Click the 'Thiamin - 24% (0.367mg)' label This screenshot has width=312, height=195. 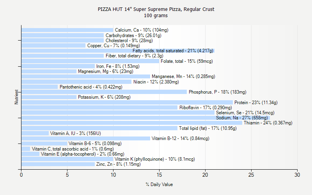click(268, 123)
